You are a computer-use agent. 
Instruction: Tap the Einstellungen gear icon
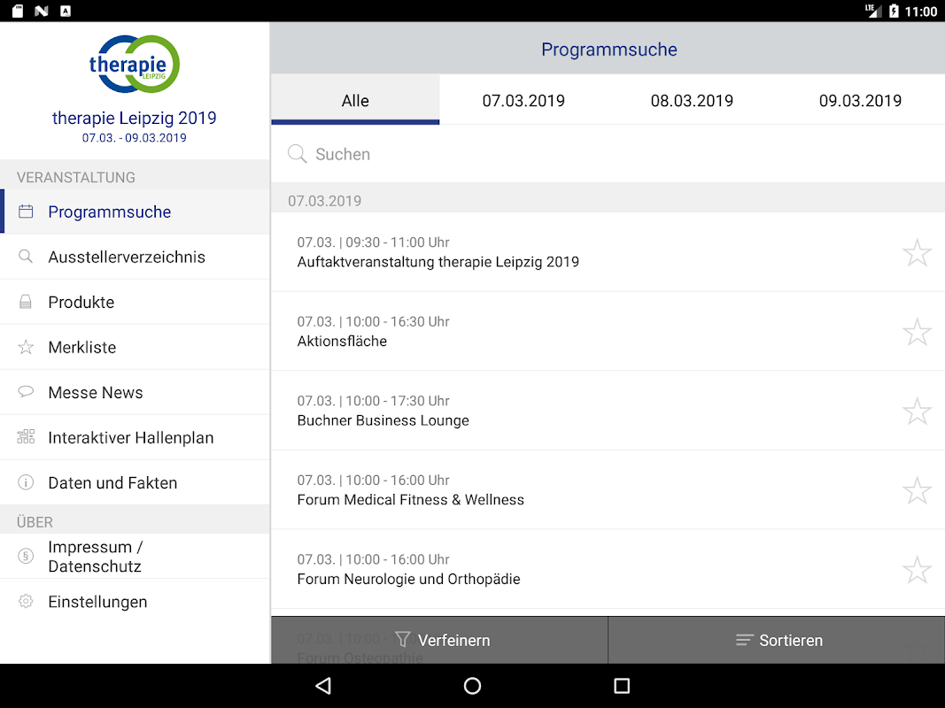point(26,602)
